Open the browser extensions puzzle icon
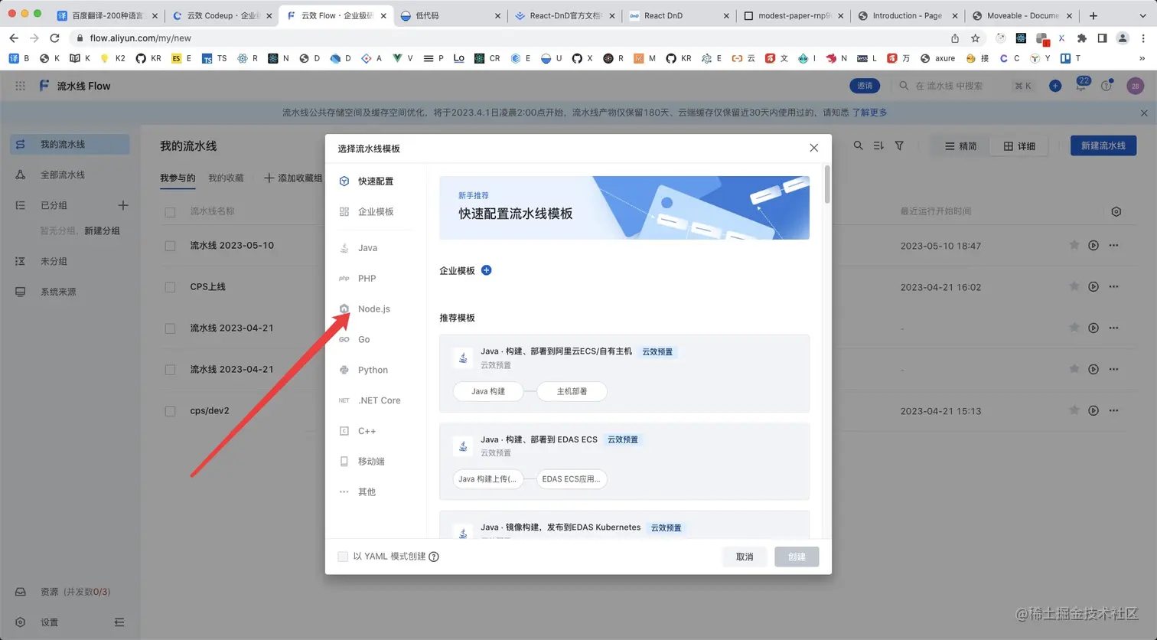Viewport: 1157px width, 640px height. (x=1081, y=38)
